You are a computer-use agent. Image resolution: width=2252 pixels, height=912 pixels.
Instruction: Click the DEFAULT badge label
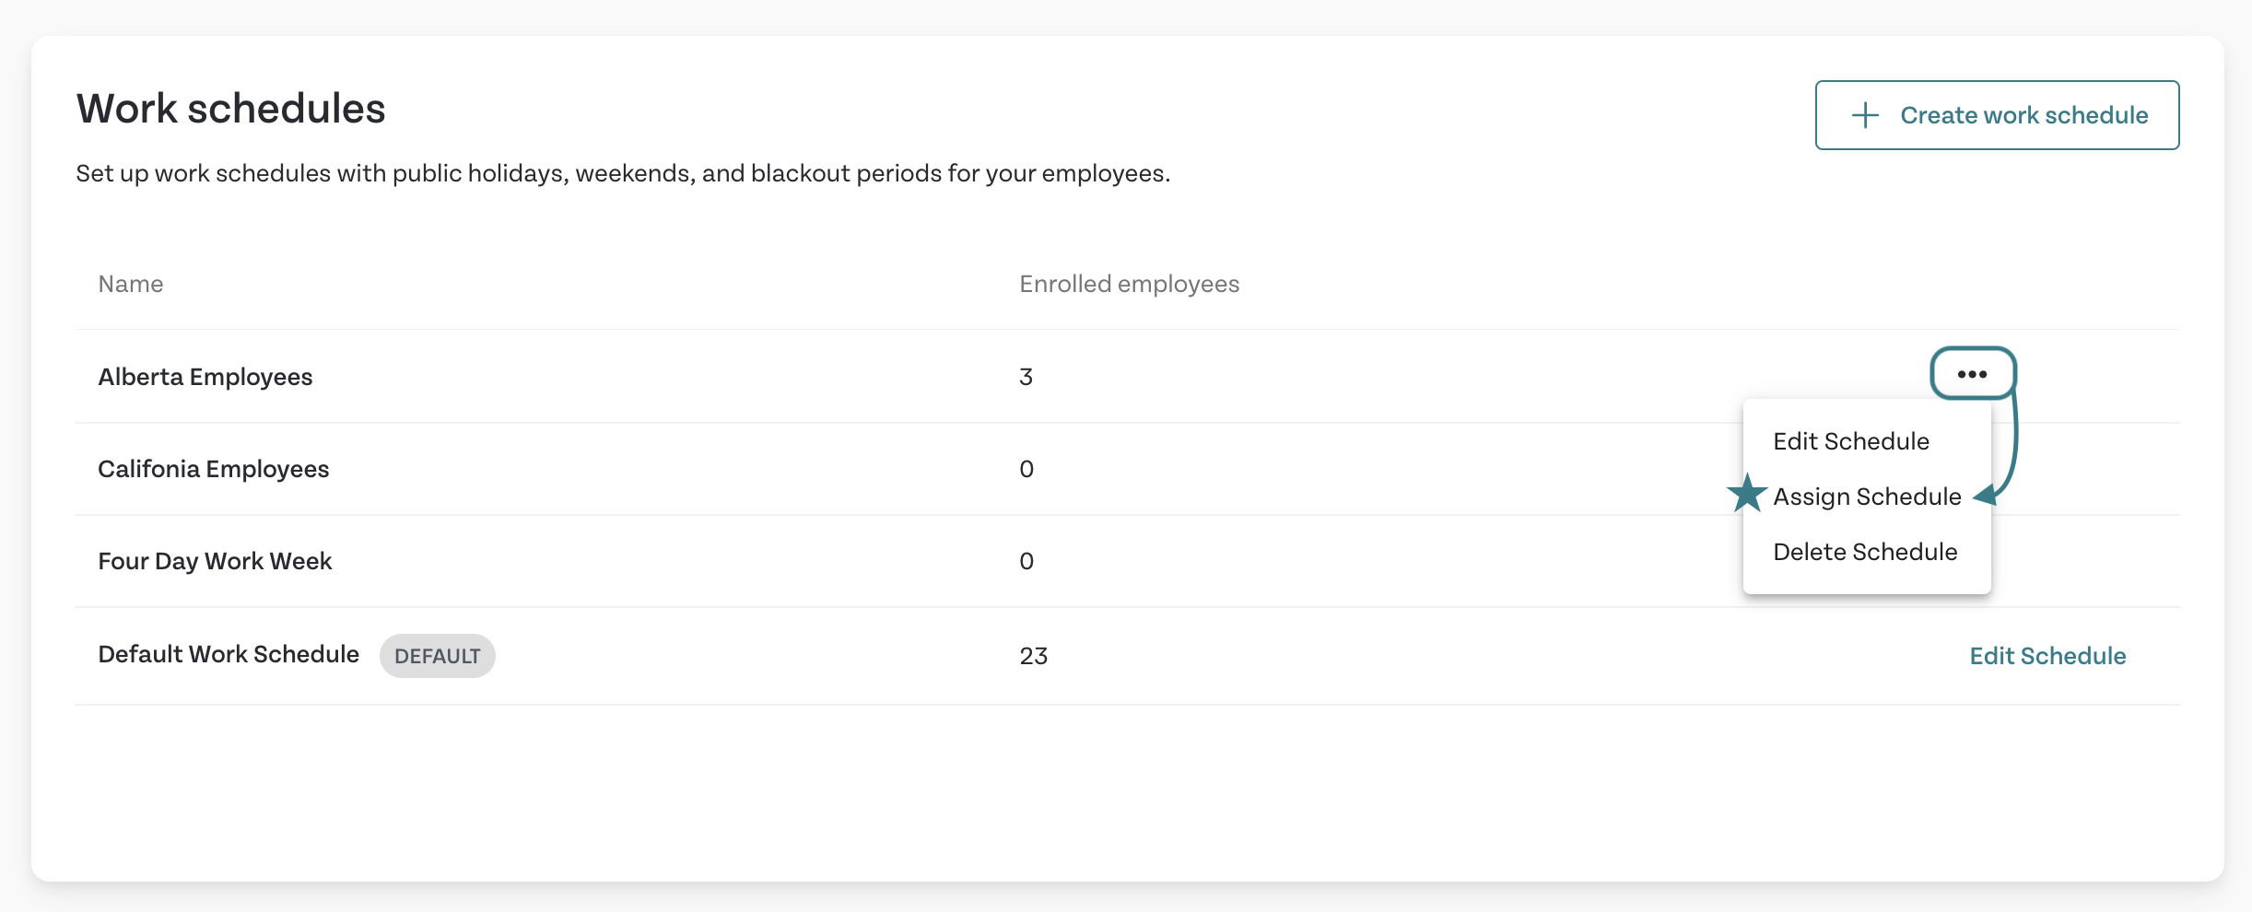438,656
